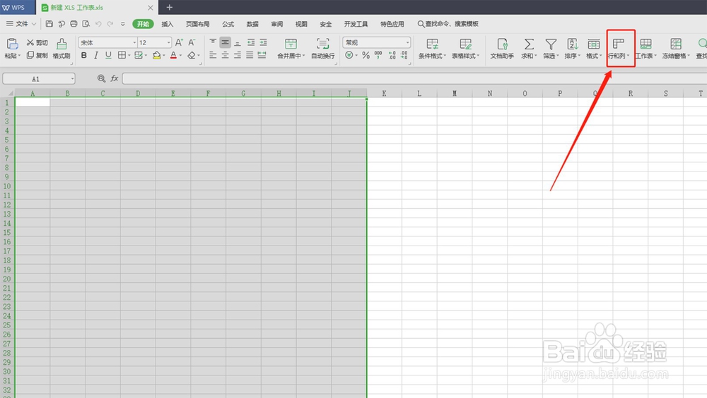
Task: Open the Document Assistant (文档助手)
Action: tap(502, 49)
